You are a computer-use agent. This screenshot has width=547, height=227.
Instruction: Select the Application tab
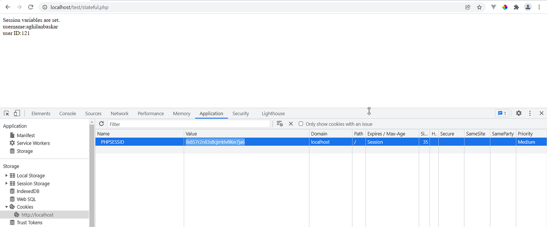coord(212,113)
